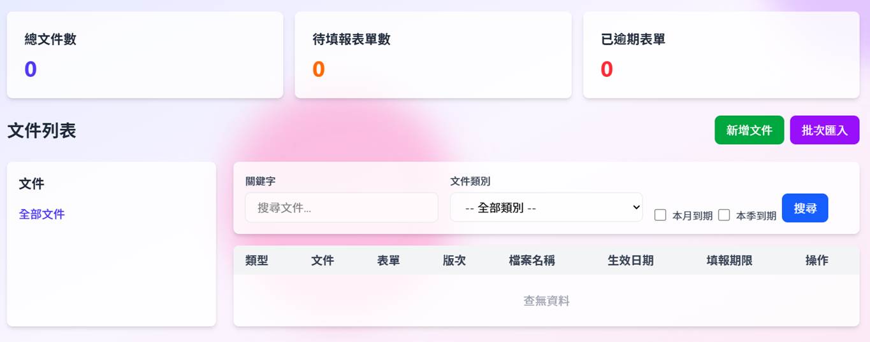870x342 pixels.
Task: Click the 文件 table column header
Action: coord(323,261)
